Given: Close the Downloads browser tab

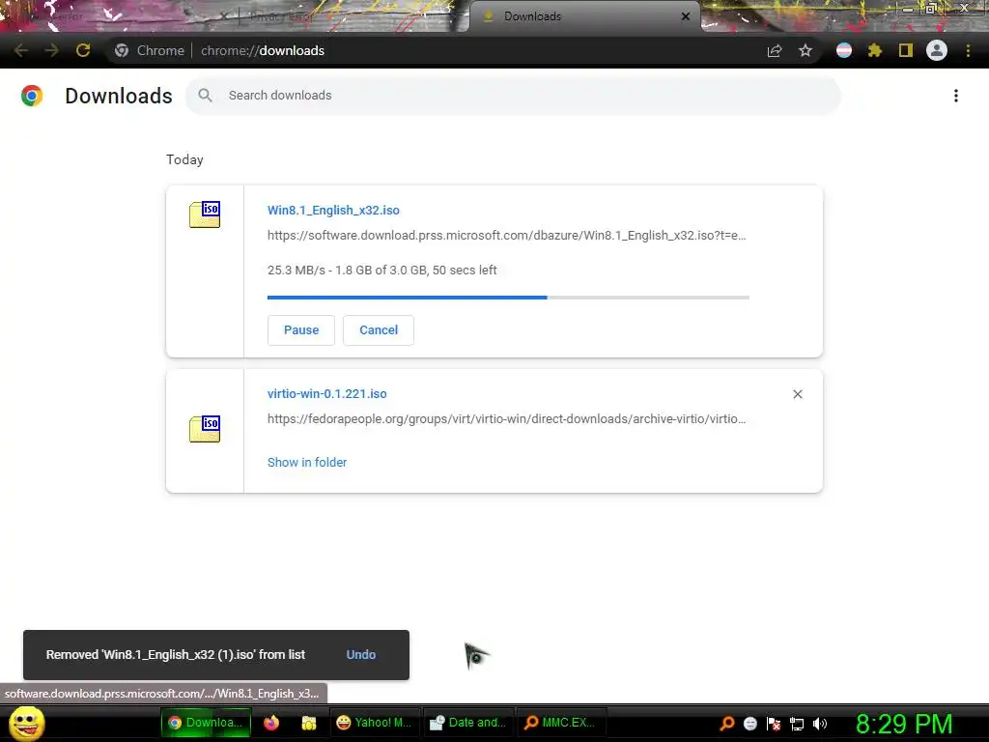Looking at the screenshot, I should pos(686,16).
